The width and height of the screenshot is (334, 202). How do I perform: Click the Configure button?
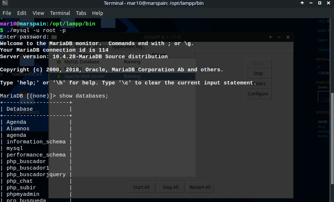pyautogui.click(x=258, y=94)
